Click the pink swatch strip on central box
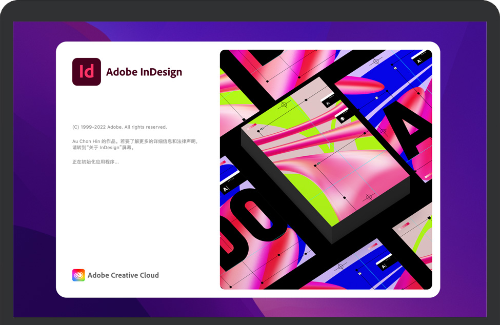The height and width of the screenshot is (325, 500). tap(251, 126)
